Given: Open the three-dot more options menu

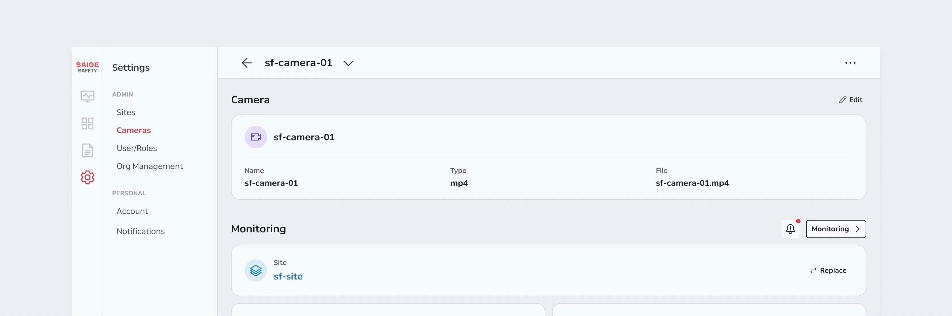Looking at the screenshot, I should [x=850, y=63].
